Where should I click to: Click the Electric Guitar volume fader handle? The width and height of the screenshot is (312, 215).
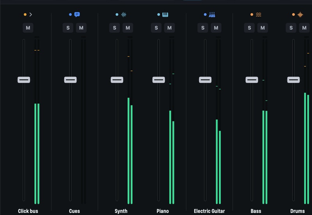pyautogui.click(x=205, y=80)
